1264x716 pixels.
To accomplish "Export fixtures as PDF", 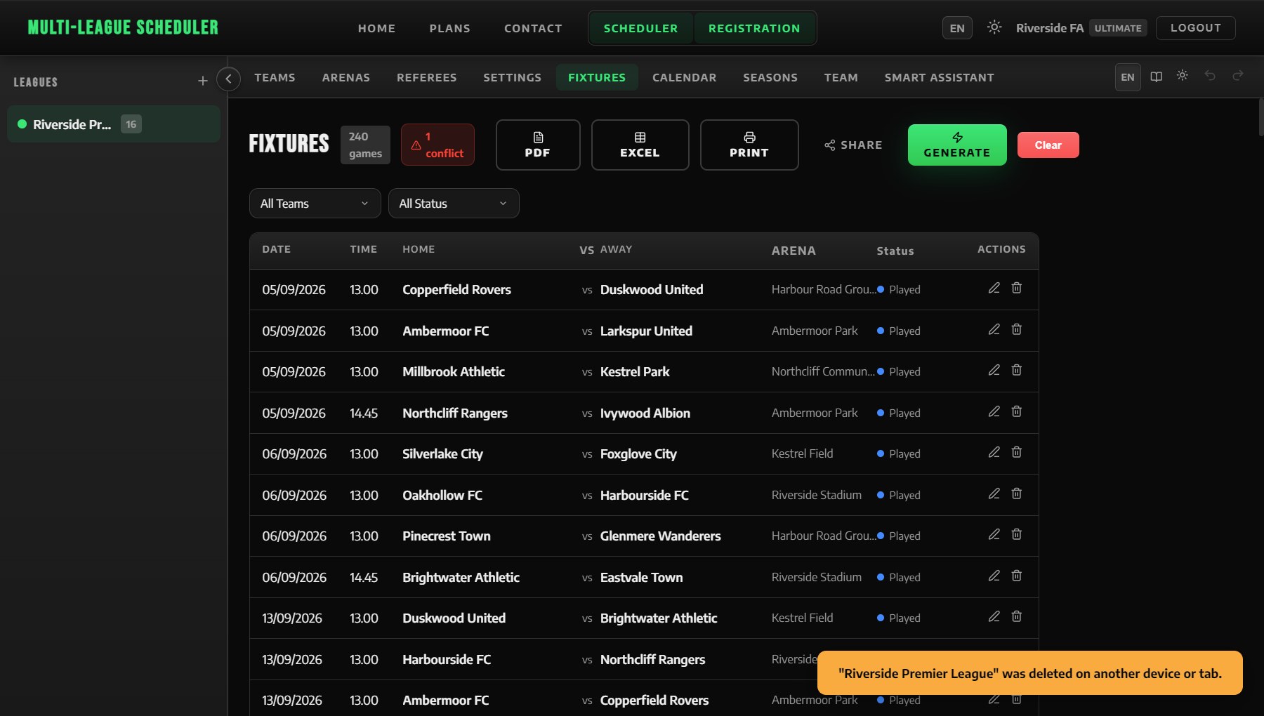I will [x=538, y=145].
